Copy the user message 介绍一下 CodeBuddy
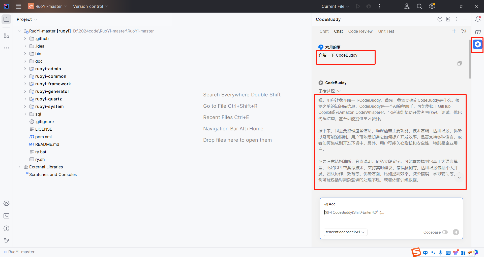Image resolution: width=484 pixels, height=257 pixels. (x=460, y=63)
